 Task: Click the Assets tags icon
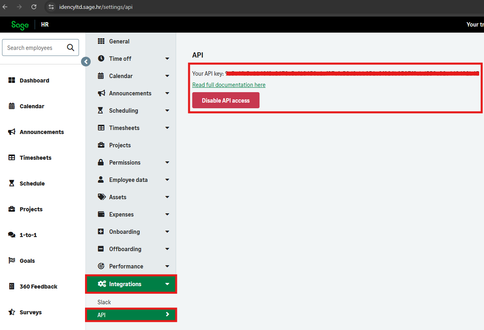point(102,197)
